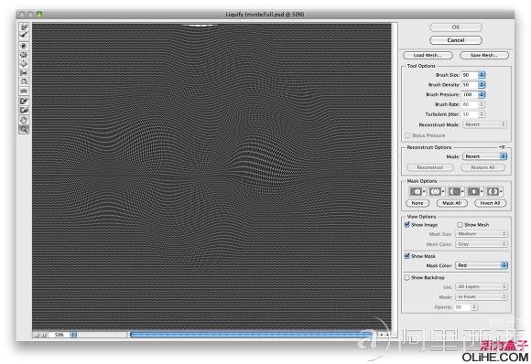
Task: Select the Pucker tool
Action: (24, 55)
